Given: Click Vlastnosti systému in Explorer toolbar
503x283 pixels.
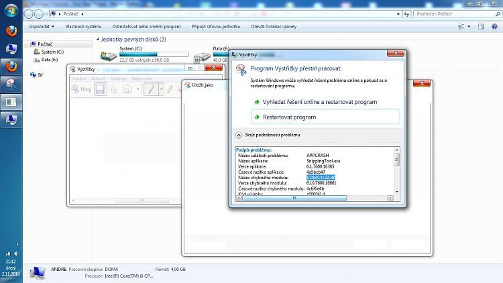Looking at the screenshot, I should click(83, 27).
